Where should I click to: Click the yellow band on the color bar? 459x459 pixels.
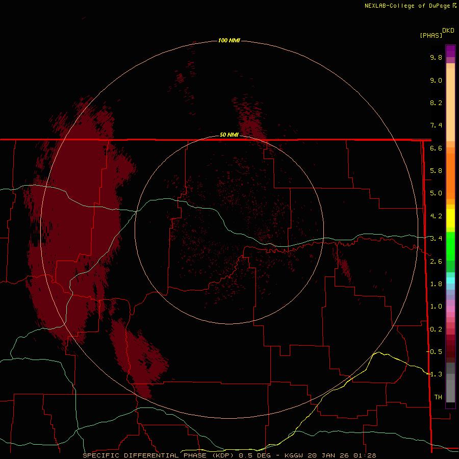[450, 218]
